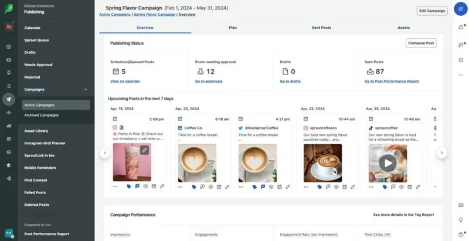The height and width of the screenshot is (241, 469).
Task: Open the inbox tray icon in left sidebar
Action: [8, 59]
